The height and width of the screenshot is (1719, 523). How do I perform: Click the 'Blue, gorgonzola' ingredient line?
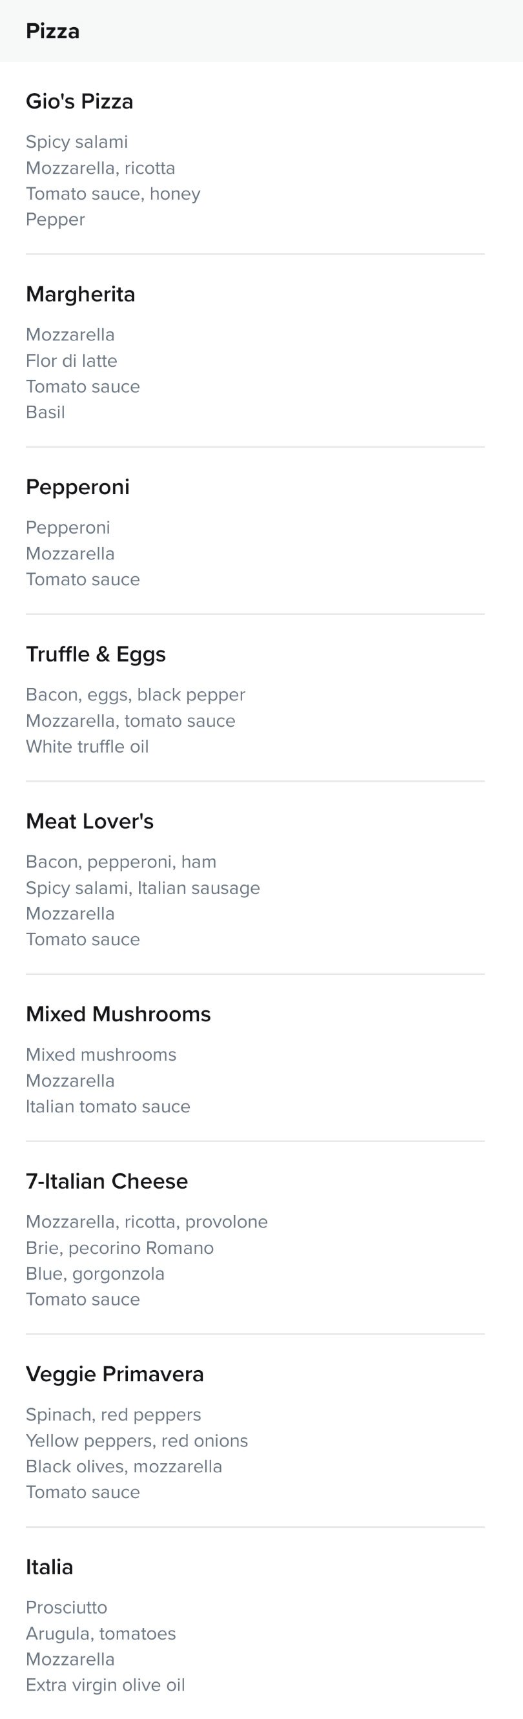(x=96, y=1274)
